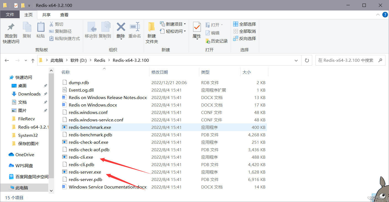This screenshot has width=389, height=202.
Task: Click the navigation pane scroll-down arrow
Action: click(51, 190)
